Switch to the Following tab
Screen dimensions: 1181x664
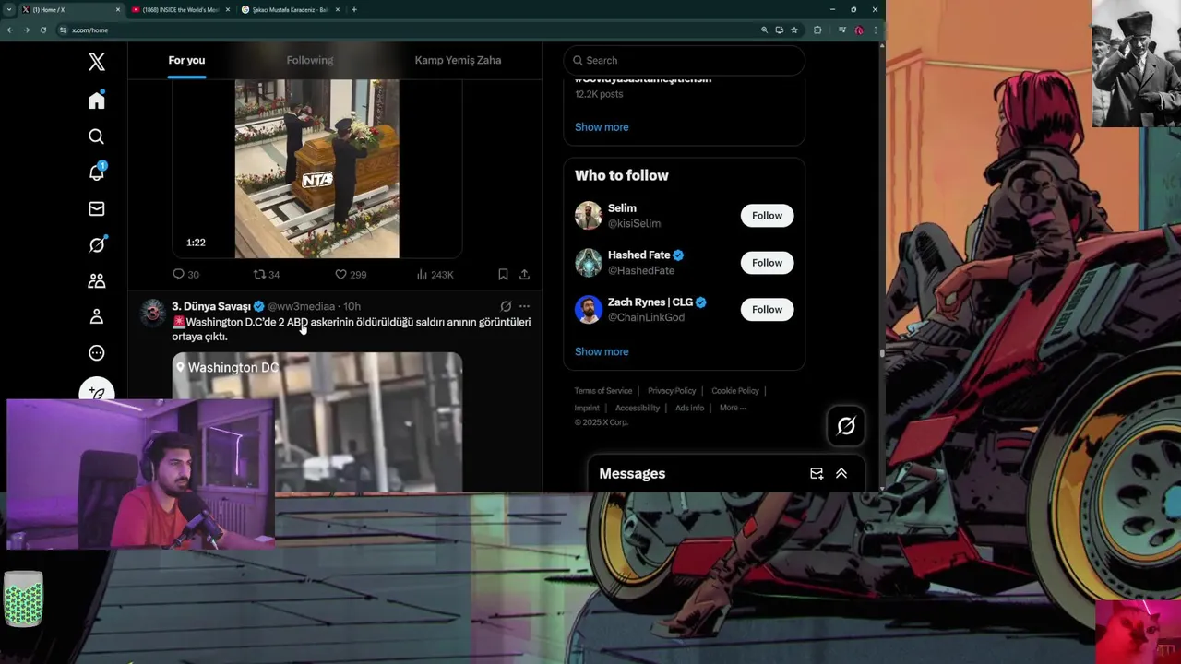310,60
